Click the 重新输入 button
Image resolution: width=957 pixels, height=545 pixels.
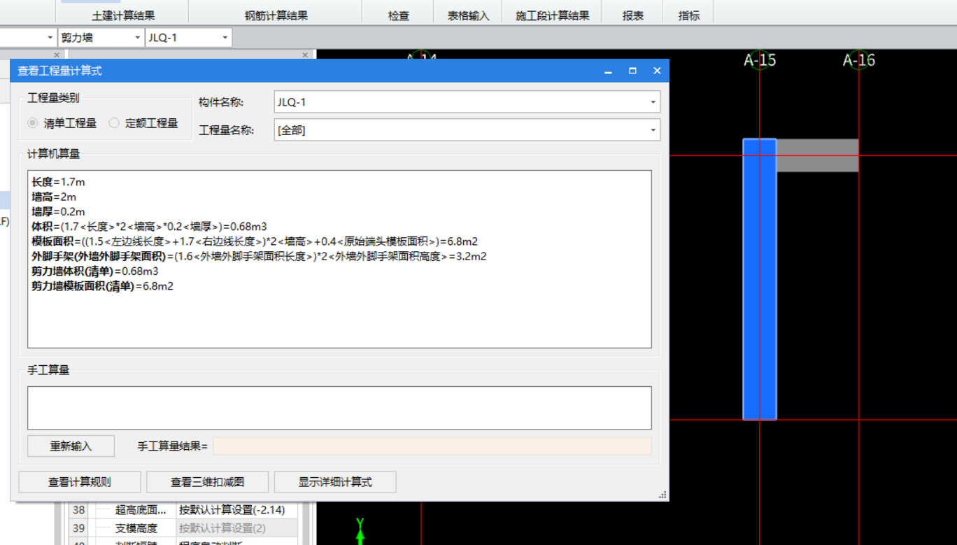click(x=71, y=446)
